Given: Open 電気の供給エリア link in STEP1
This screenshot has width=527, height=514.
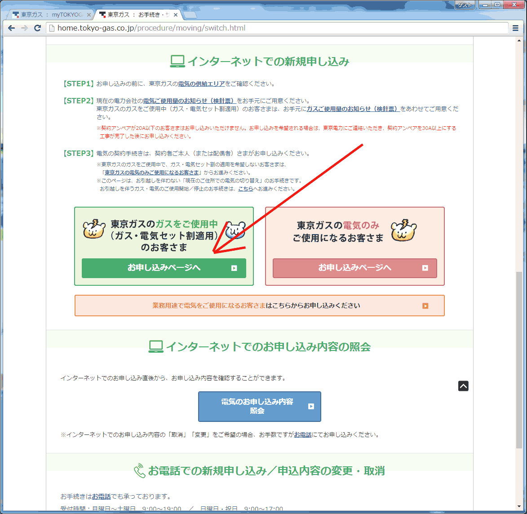Looking at the screenshot, I should pyautogui.click(x=201, y=84).
